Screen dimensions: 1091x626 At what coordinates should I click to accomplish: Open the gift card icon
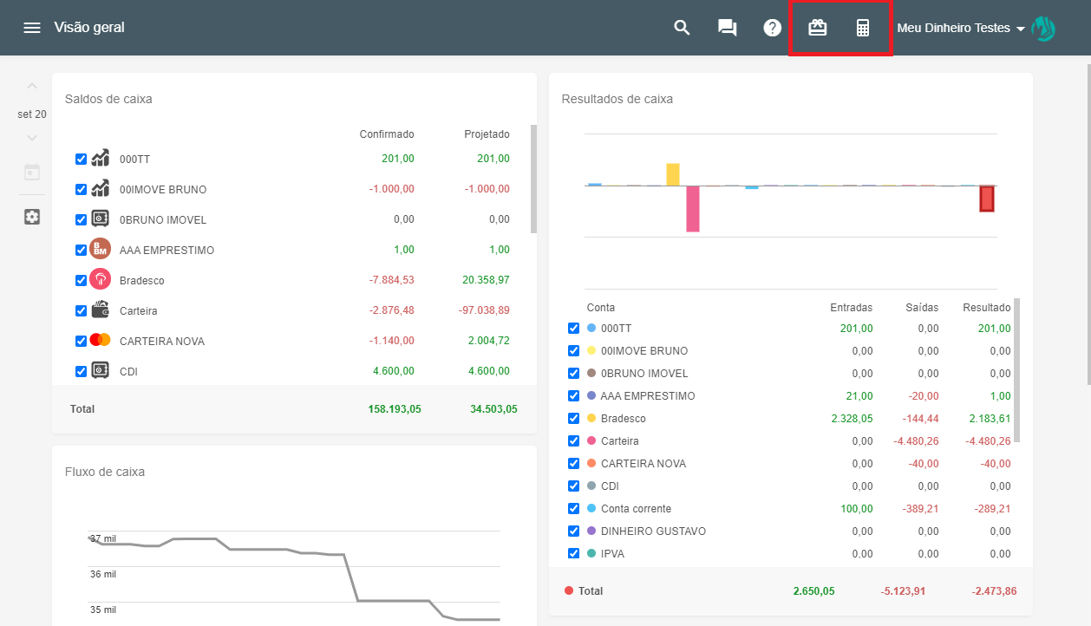(817, 28)
